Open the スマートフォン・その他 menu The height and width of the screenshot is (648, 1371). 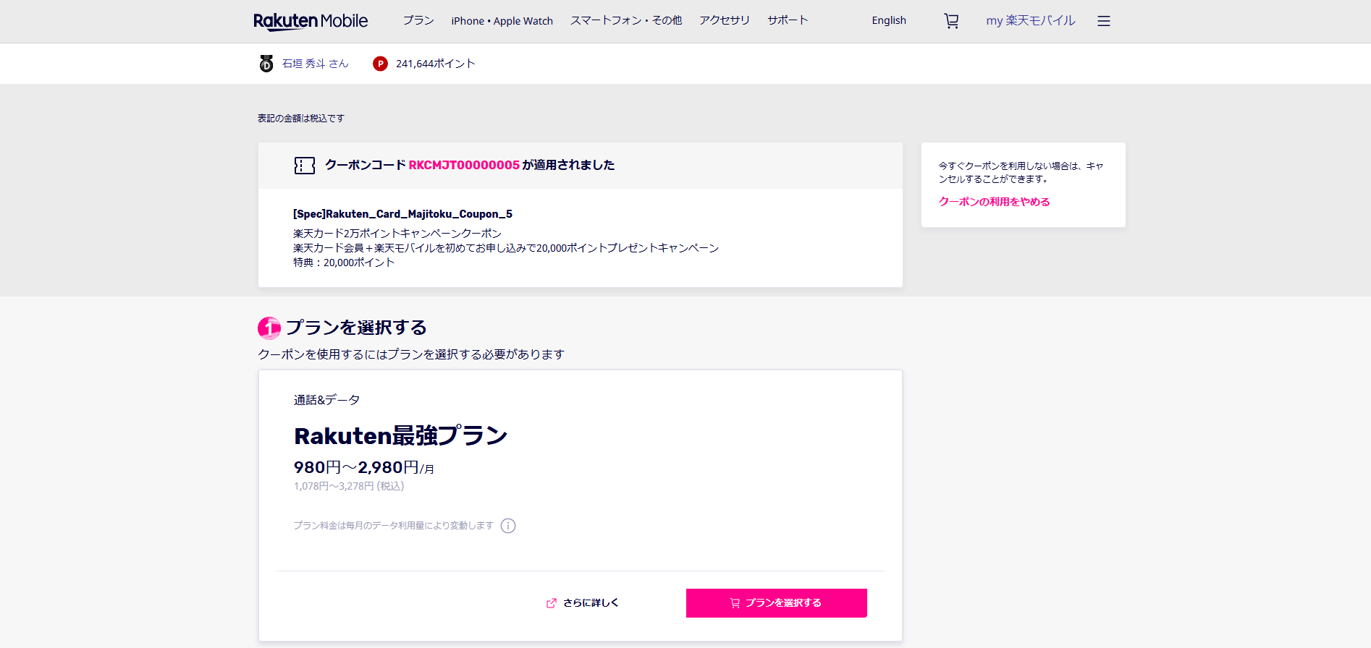tap(626, 20)
